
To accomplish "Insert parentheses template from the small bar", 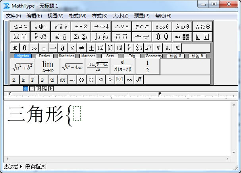I will [x=101, y=48].
